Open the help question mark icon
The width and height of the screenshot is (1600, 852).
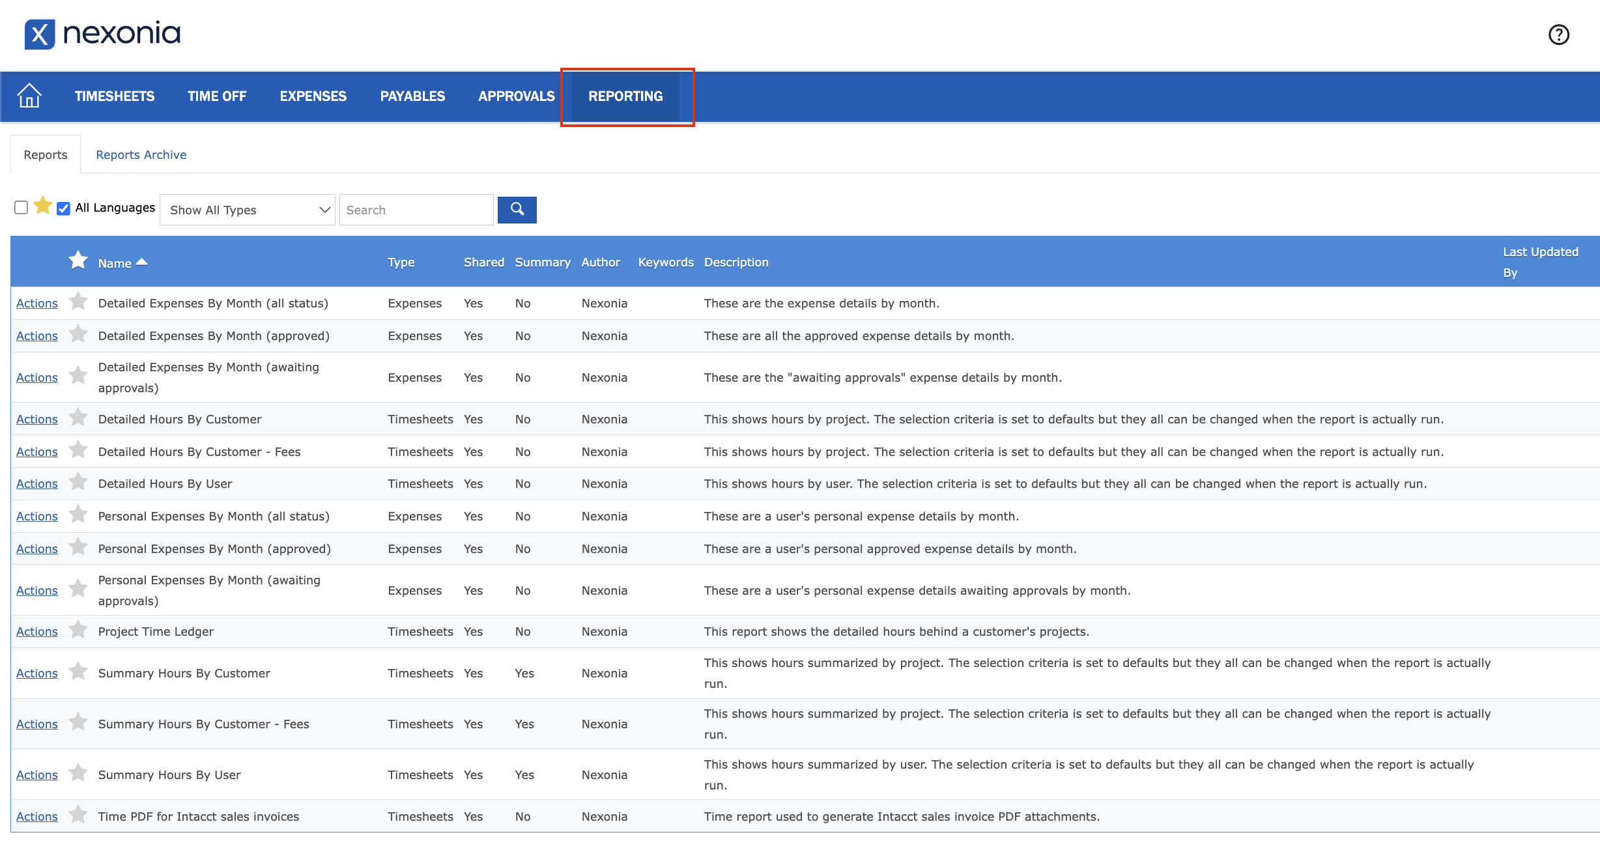pos(1558,35)
